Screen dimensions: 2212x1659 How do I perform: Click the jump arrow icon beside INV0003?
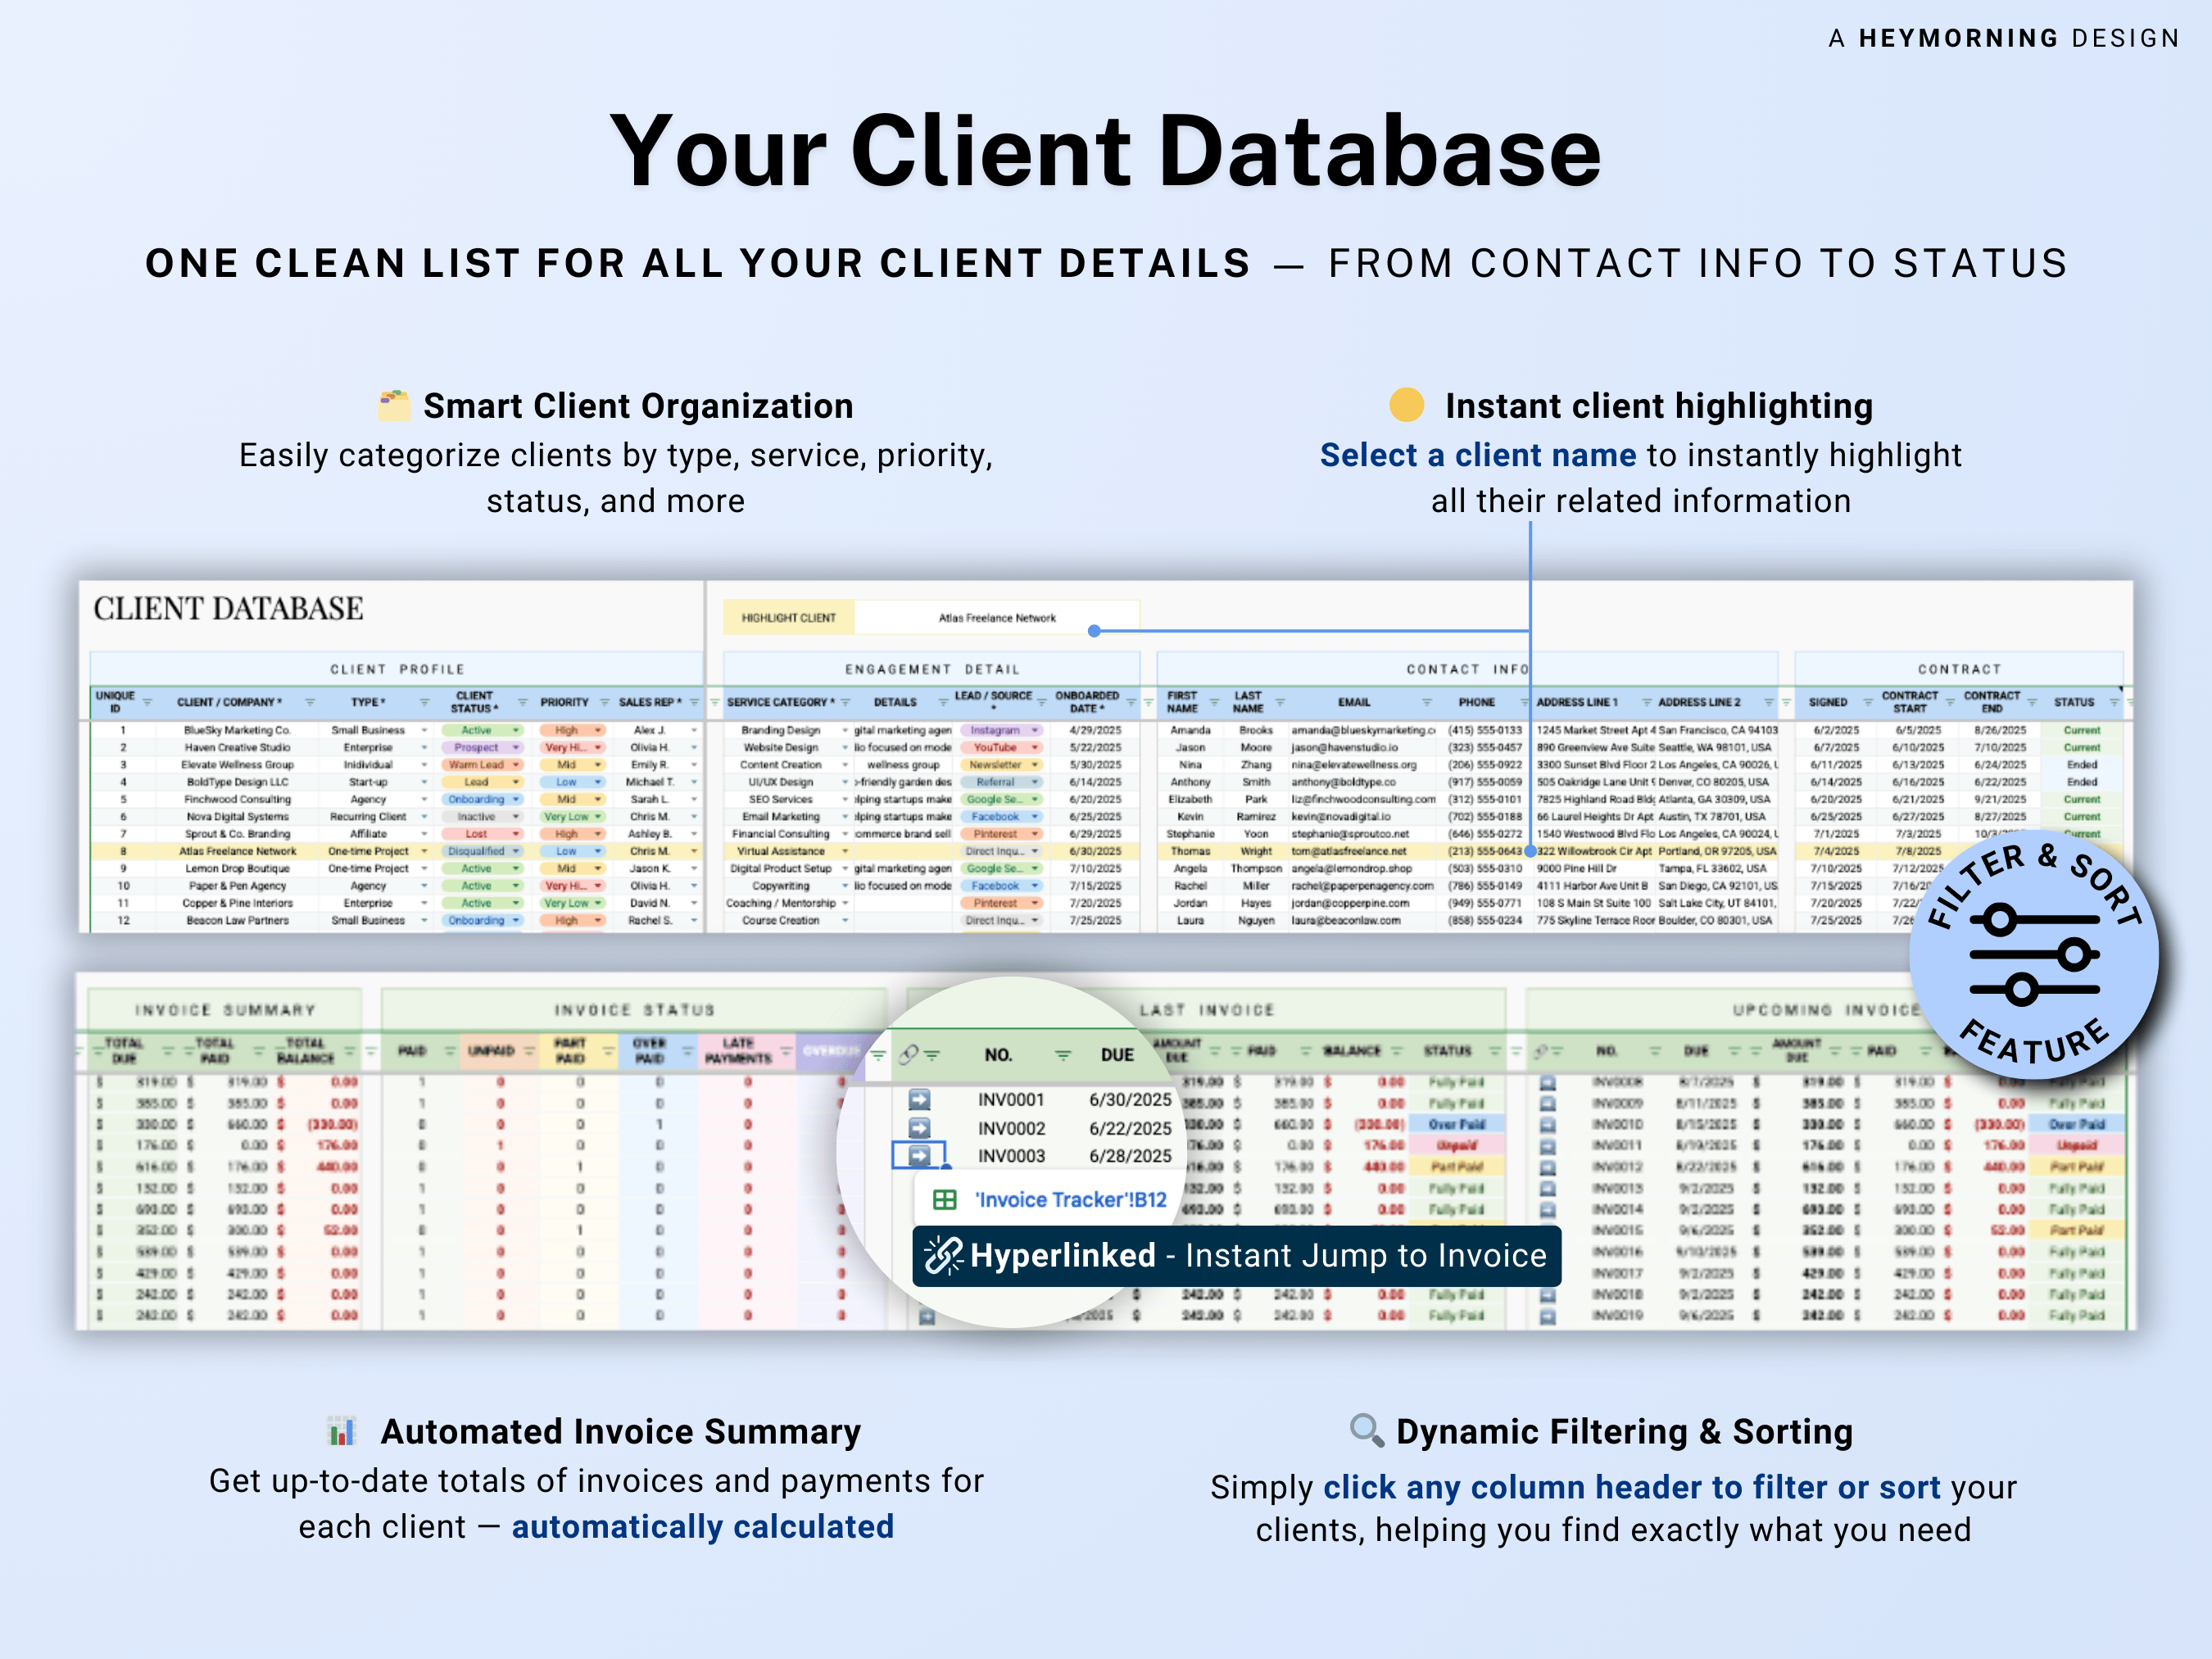pyautogui.click(x=920, y=1158)
